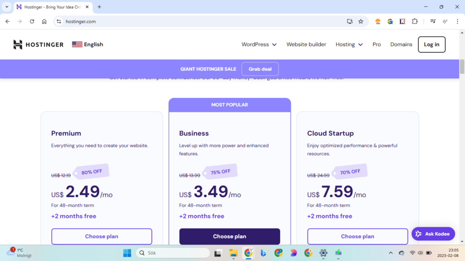Image resolution: width=465 pixels, height=261 pixels.
Task: Open the clock and date in taskbar
Action: [x=448, y=253]
